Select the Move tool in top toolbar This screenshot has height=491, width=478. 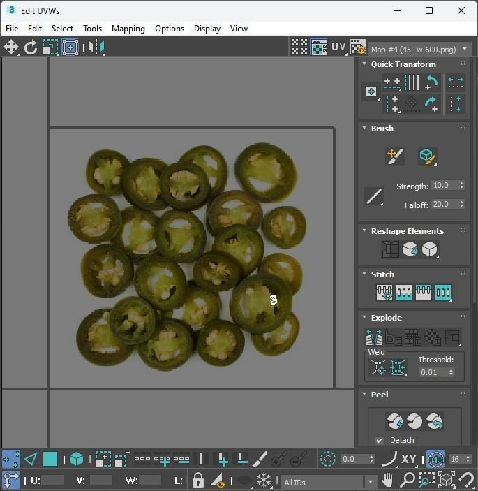(11, 47)
